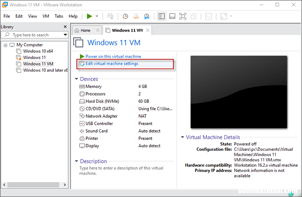Click the library horizontal scrollbar thumb
302x197 pixels.
[x=33, y=184]
